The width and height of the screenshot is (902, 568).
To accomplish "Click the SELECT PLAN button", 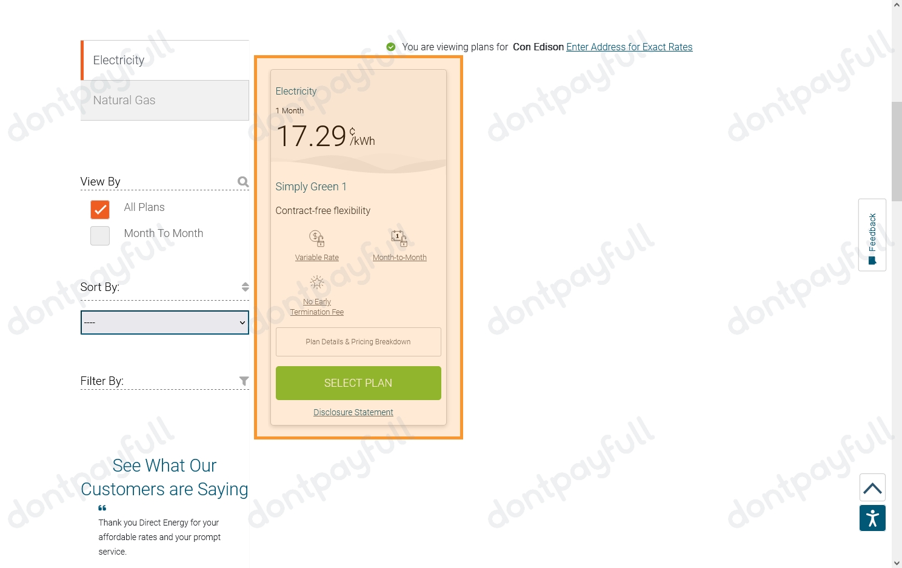I will coord(358,383).
